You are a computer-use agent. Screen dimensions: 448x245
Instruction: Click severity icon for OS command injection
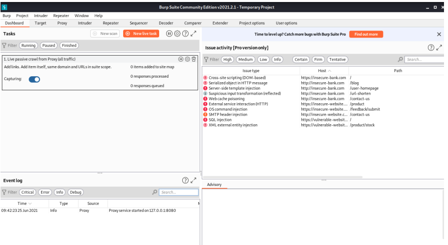click(205, 109)
